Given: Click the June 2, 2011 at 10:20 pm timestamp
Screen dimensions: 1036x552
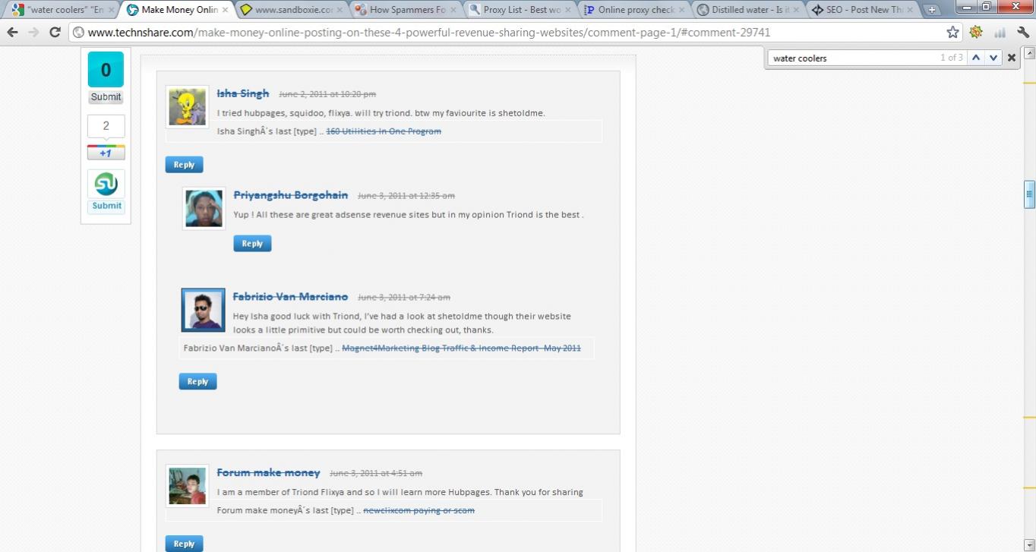Looking at the screenshot, I should (x=327, y=94).
